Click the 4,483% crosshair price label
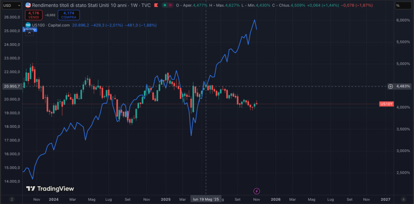This screenshot has width=414, height=204. point(403,86)
